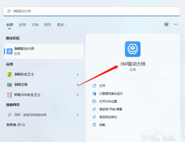Open the 更多 dropdown
The image size is (185, 142).
click(62, 25)
